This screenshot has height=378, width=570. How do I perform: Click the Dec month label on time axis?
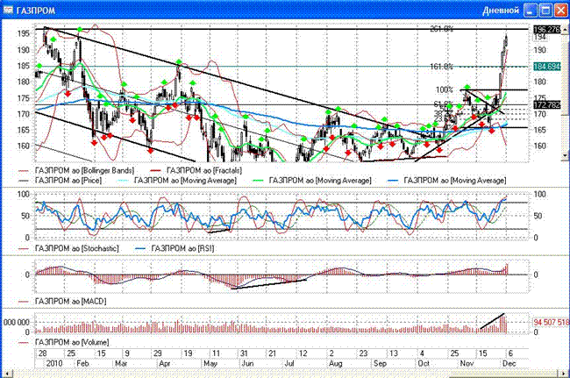509,363
